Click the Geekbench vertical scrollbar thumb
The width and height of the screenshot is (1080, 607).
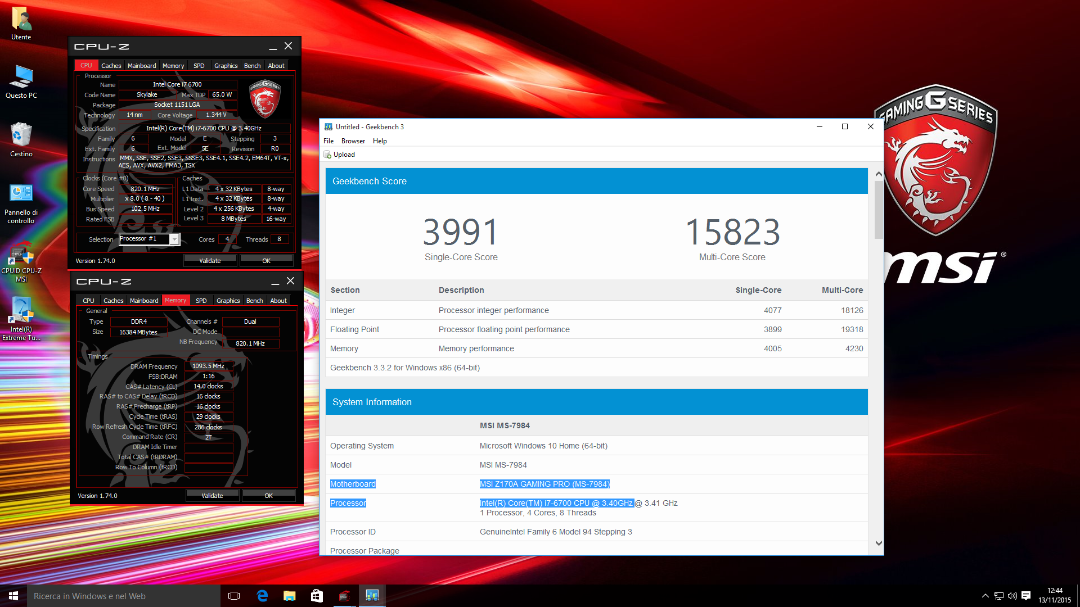[879, 211]
